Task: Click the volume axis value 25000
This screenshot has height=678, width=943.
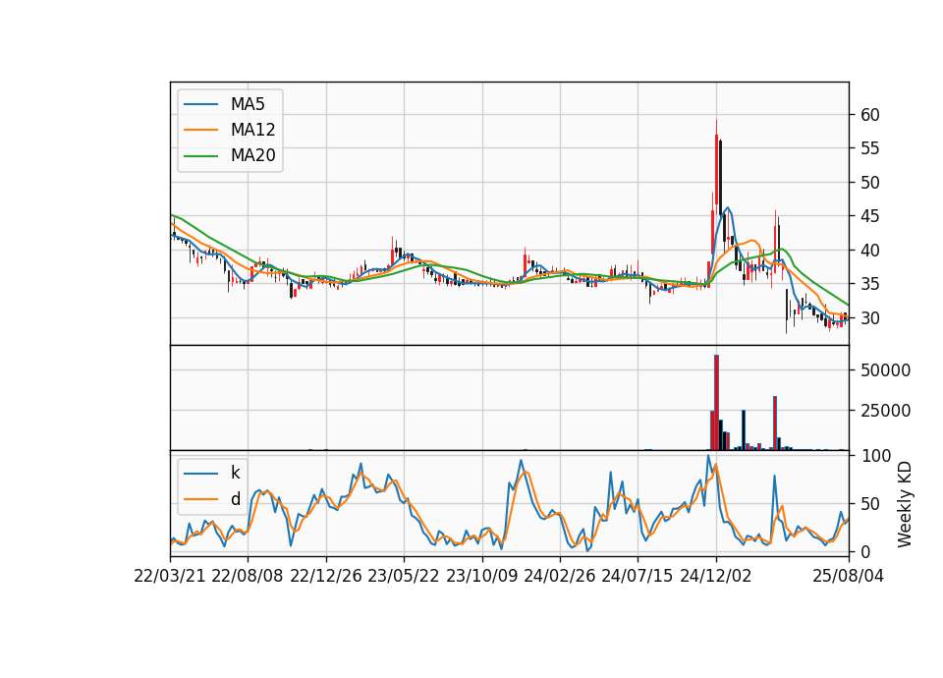Action: tap(885, 411)
